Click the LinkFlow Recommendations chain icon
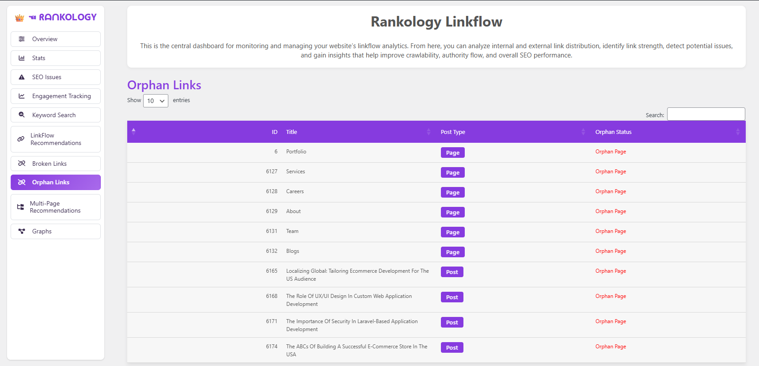Viewport: 759px width, 366px height. point(21,139)
